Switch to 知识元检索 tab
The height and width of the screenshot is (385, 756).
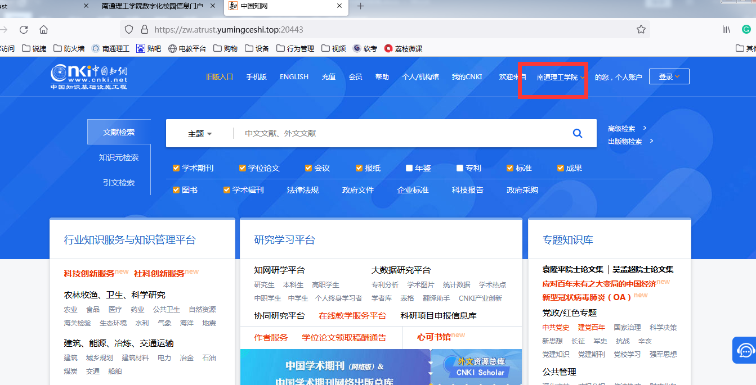click(x=119, y=157)
